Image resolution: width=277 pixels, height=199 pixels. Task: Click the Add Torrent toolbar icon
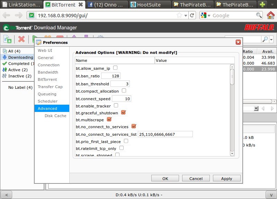tap(7, 39)
